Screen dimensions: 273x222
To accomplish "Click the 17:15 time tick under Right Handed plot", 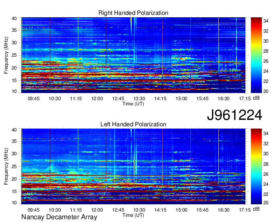I will coord(244,99).
